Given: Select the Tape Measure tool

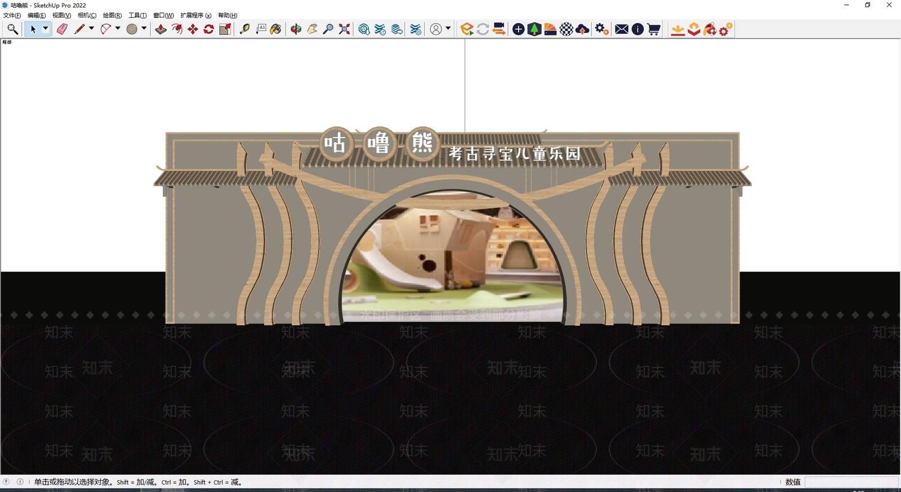Looking at the screenshot, I should click(x=245, y=29).
